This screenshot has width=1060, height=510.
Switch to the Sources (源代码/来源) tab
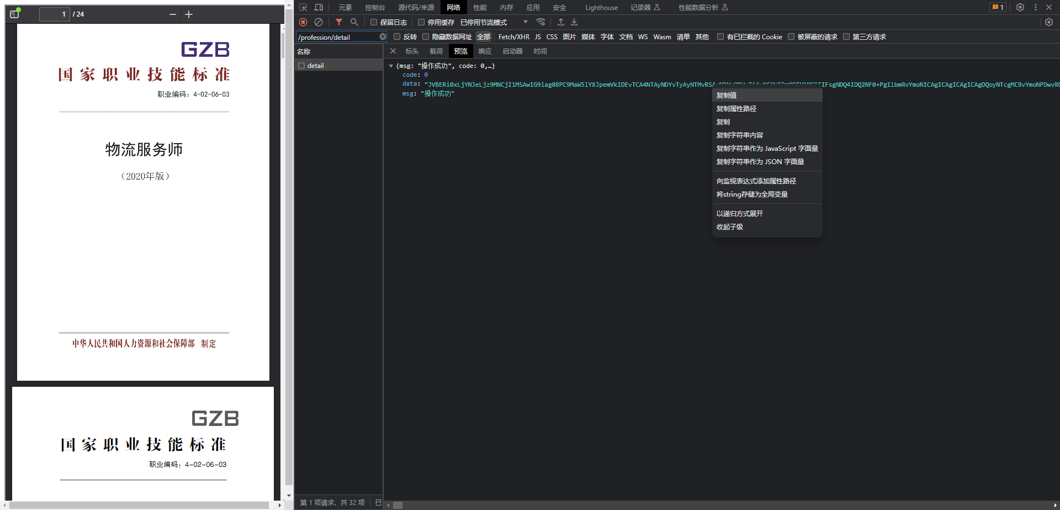[x=416, y=7]
